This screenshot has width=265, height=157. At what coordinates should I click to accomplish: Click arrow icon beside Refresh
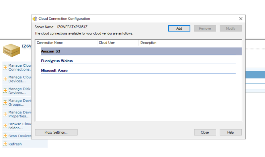(x=5, y=144)
